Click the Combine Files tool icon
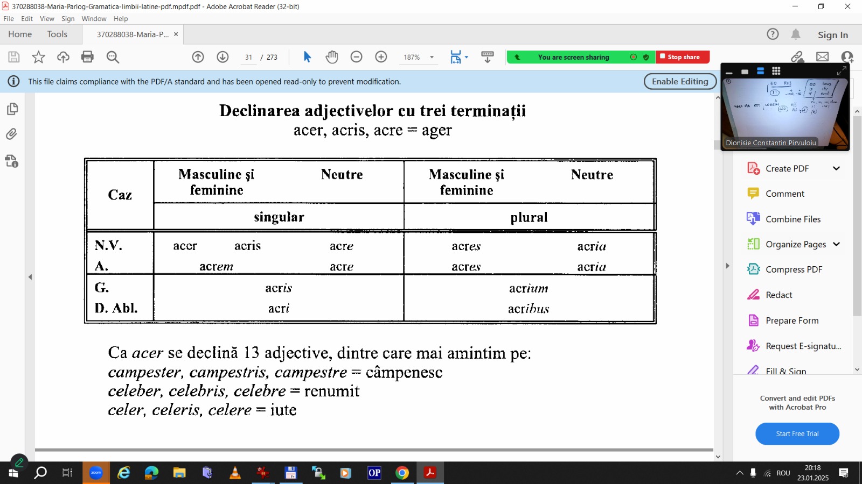Screen dimensions: 862x484 (x=753, y=219)
